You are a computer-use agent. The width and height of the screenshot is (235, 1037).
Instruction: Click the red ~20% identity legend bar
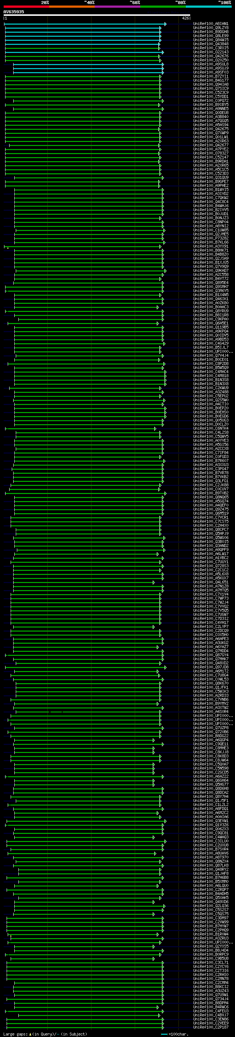(26, 7)
